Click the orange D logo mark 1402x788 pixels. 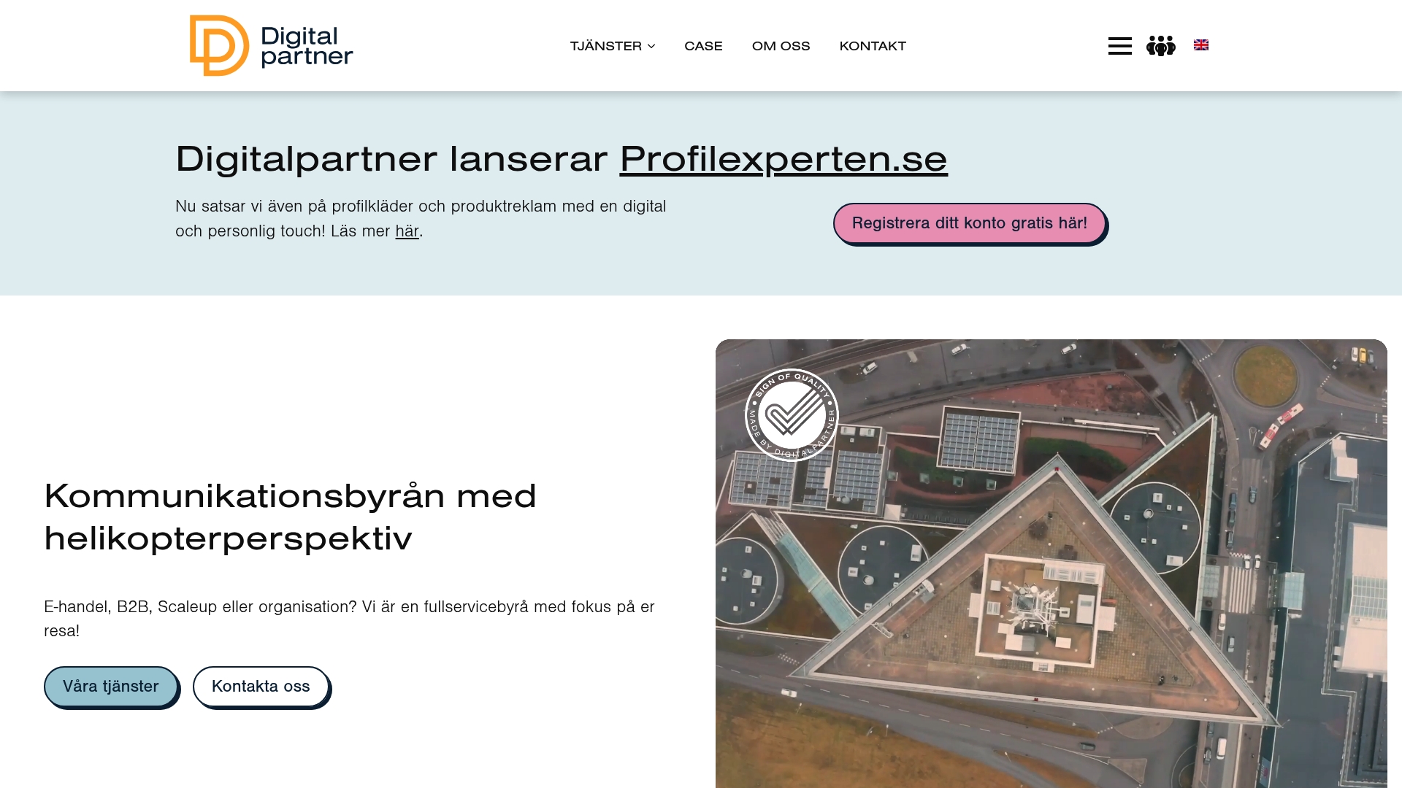pos(219,45)
